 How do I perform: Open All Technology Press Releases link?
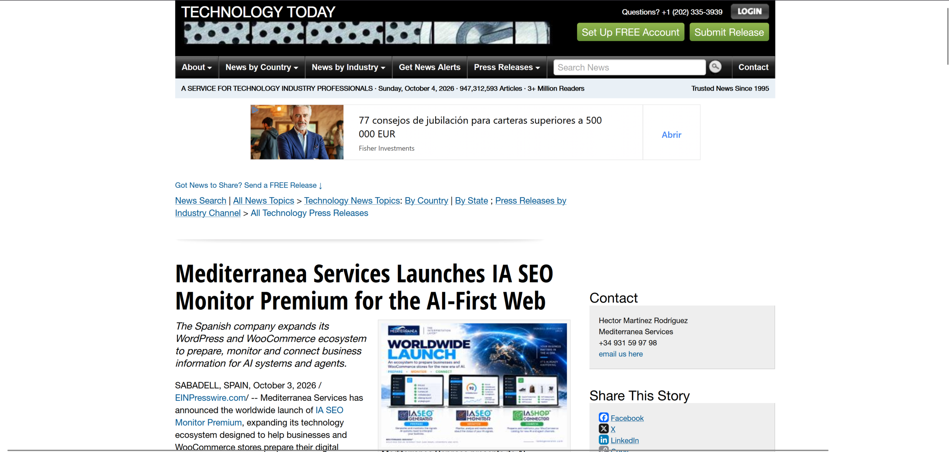click(309, 213)
